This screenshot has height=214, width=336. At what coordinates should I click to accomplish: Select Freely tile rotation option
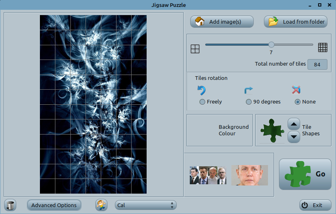tap(202, 102)
